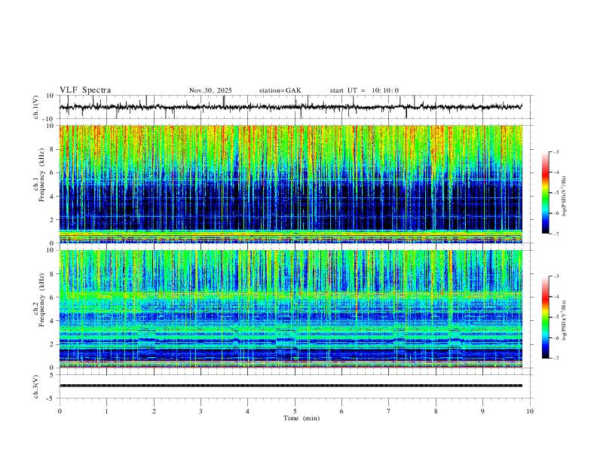
Task: Click time axis tick label "9"
Action: pos(482,411)
